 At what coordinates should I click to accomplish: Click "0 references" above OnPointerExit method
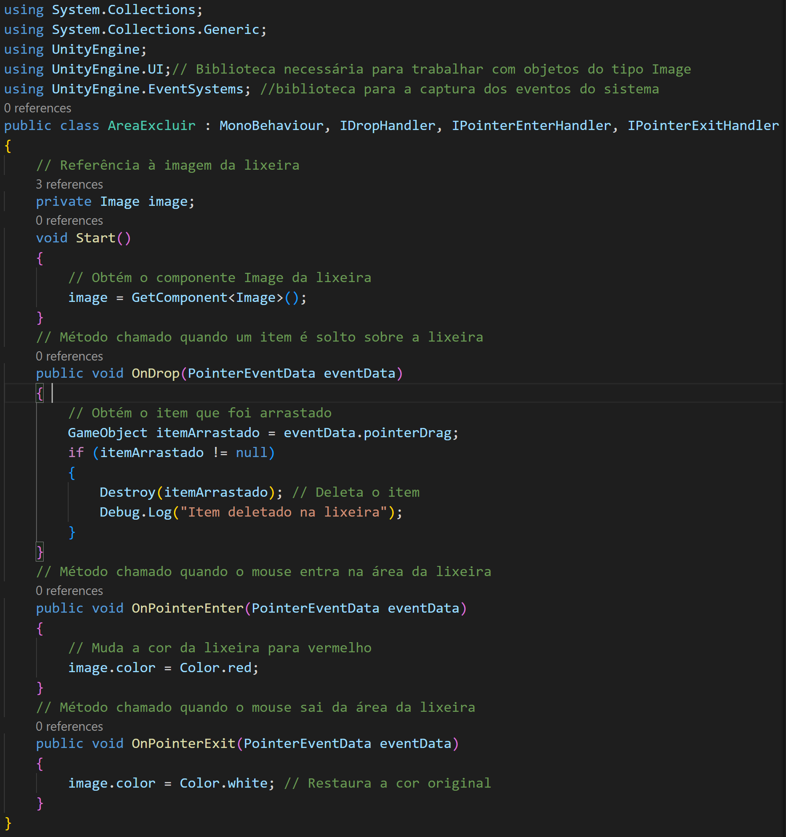69,726
